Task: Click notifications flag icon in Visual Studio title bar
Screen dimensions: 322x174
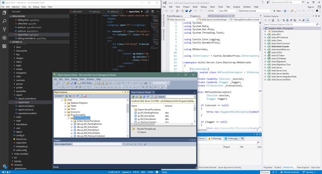Action: coord(263,2)
